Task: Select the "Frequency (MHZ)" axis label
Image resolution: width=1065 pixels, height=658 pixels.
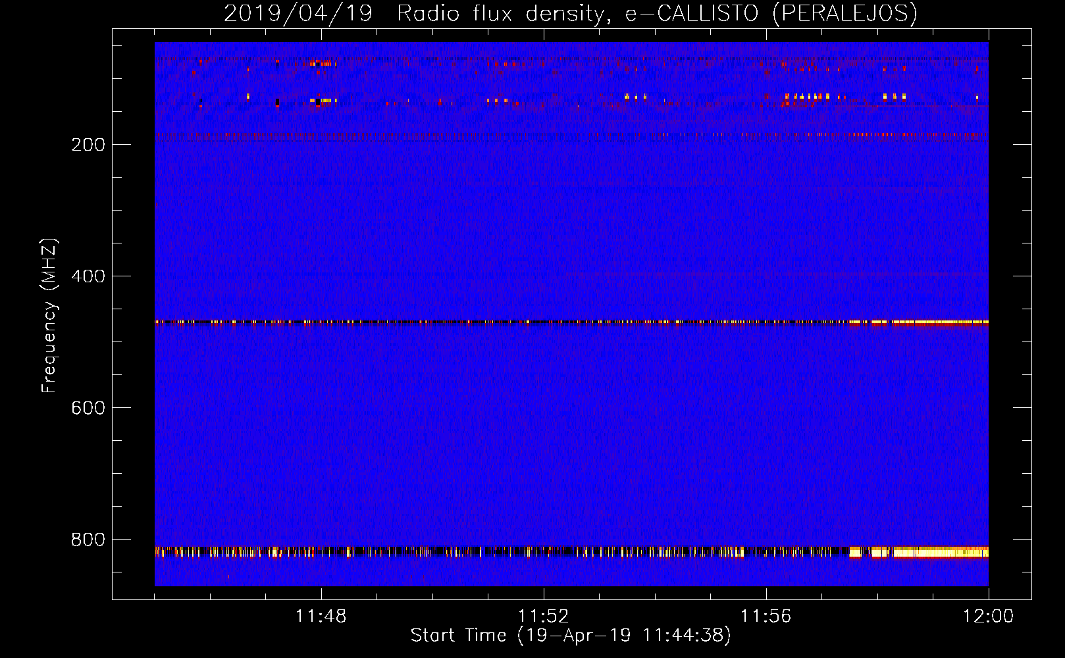Action: click(49, 316)
